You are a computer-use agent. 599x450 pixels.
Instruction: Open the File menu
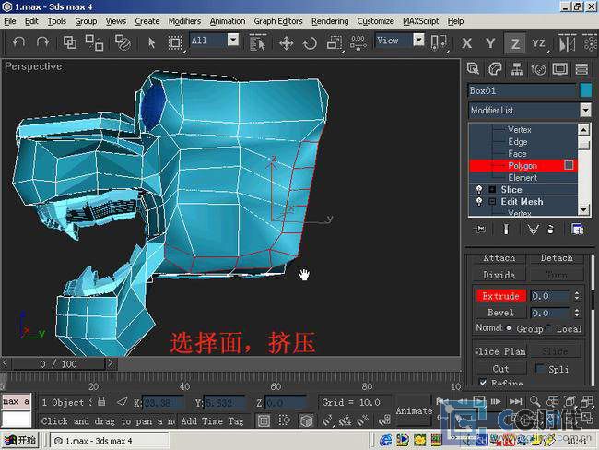pos(10,21)
